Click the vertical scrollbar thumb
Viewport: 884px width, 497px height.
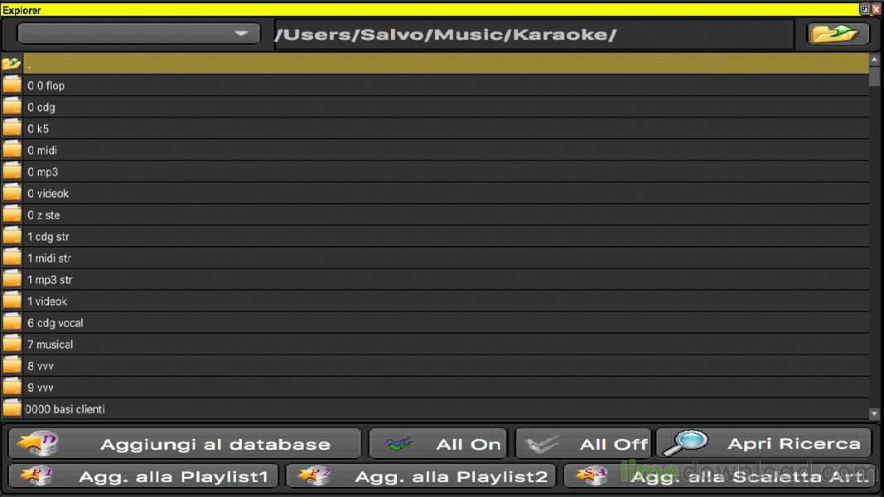click(x=874, y=75)
